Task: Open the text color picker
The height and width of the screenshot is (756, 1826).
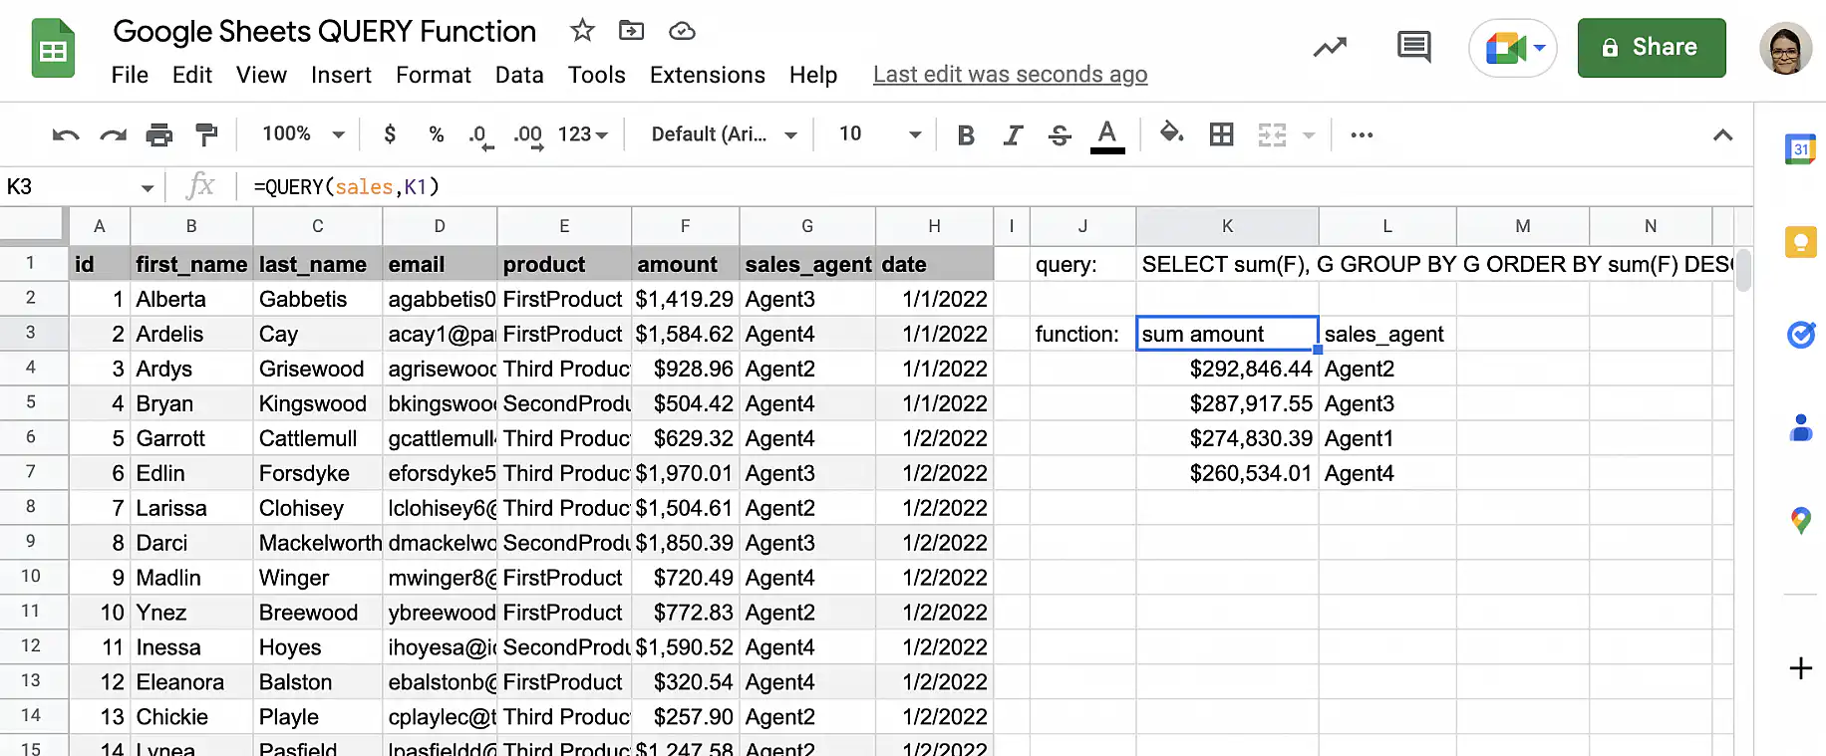Action: coord(1107,135)
